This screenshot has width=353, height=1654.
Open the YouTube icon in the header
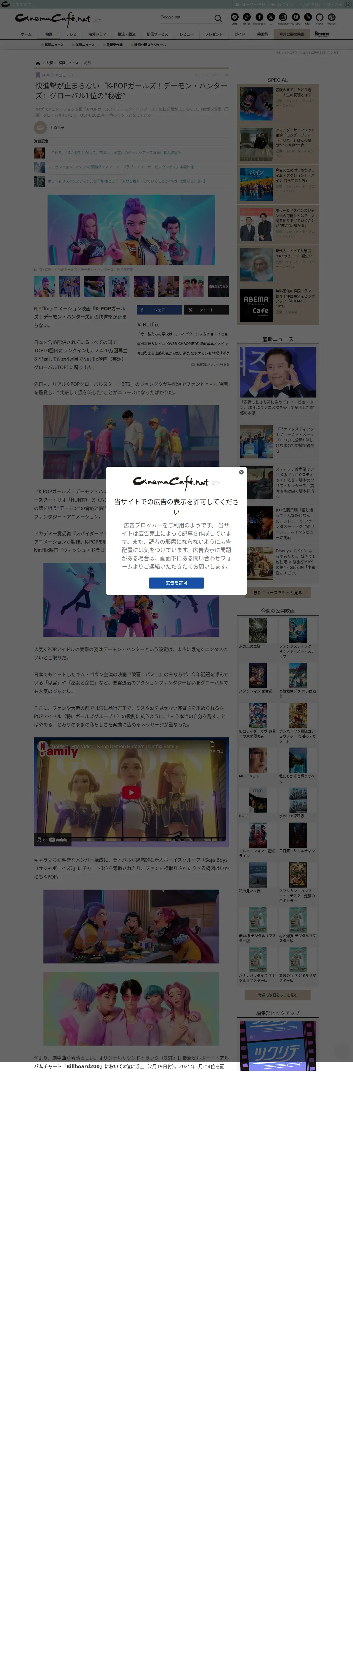pos(295,17)
